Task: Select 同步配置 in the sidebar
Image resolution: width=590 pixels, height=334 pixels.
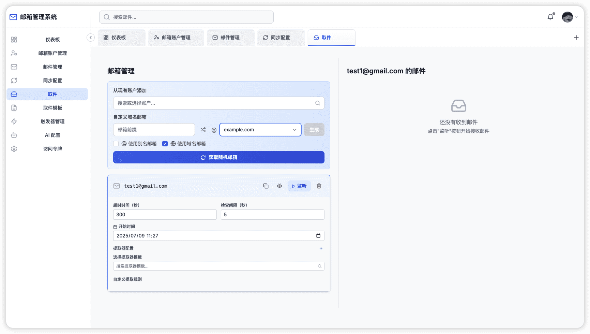Action: (x=47, y=81)
